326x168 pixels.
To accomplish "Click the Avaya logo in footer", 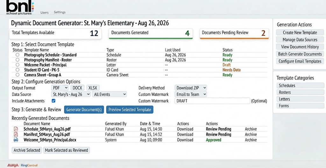I will click(x=13, y=165).
